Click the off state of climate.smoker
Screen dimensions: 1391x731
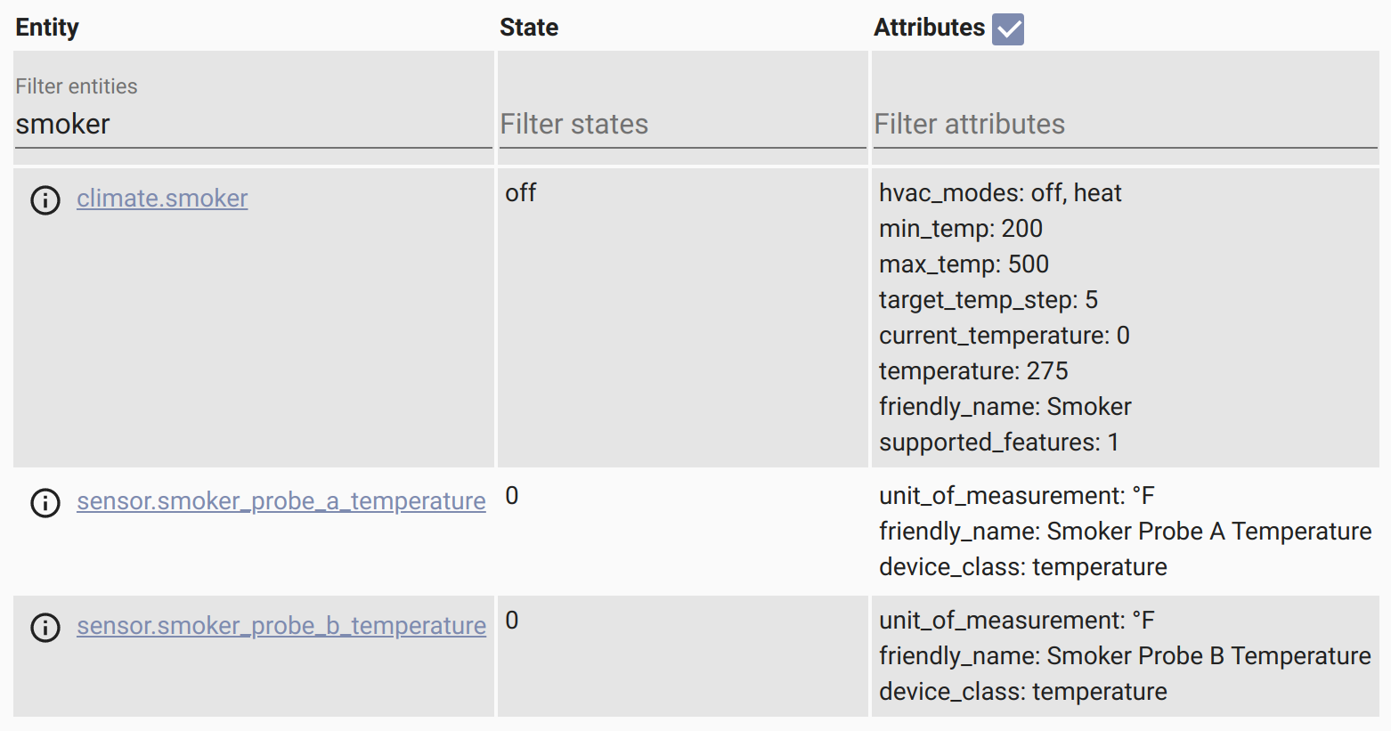pos(521,193)
